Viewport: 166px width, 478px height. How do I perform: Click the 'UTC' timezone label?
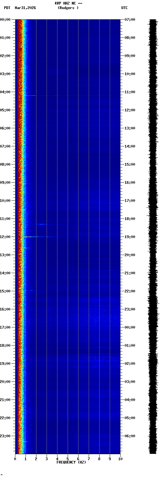124,8
